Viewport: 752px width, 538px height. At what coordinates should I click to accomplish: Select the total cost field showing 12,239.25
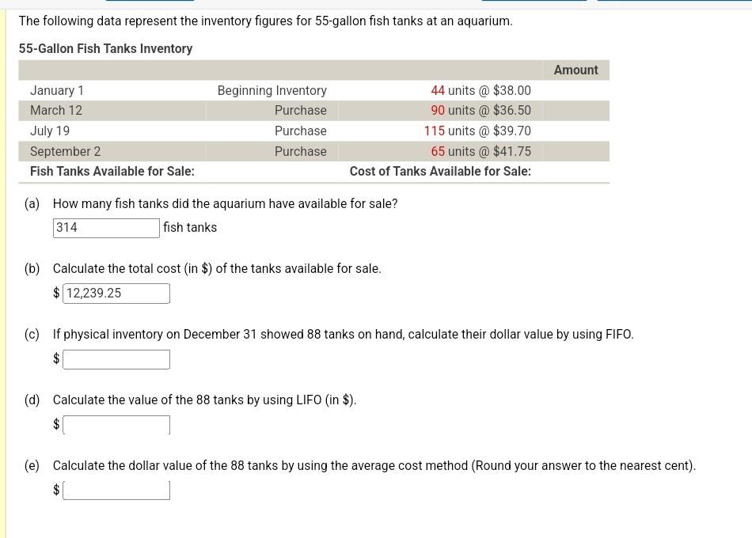click(x=116, y=293)
